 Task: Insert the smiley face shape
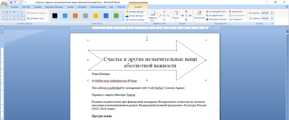click(x=7, y=12)
